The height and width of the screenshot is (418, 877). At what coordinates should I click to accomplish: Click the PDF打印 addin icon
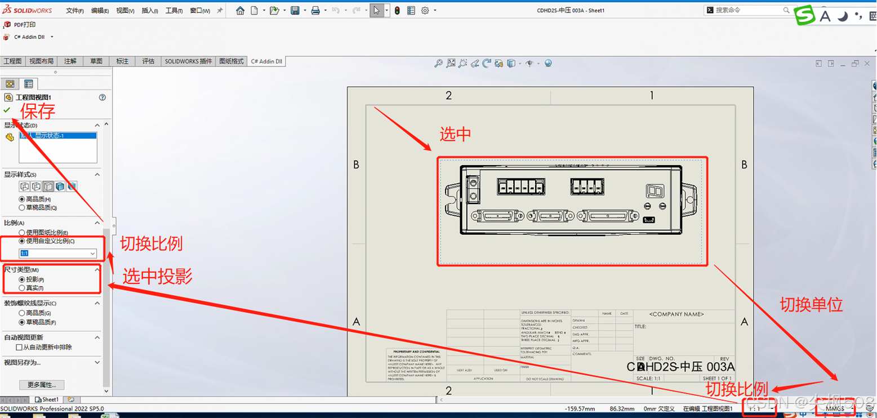(x=7, y=25)
